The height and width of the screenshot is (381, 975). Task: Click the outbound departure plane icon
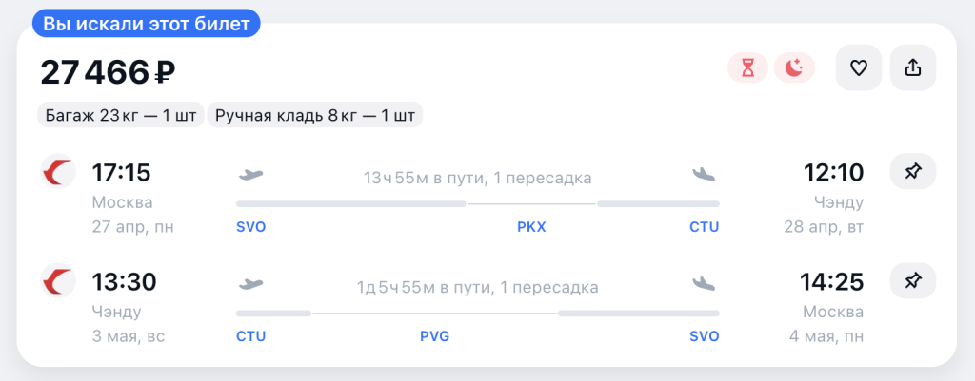tap(249, 175)
